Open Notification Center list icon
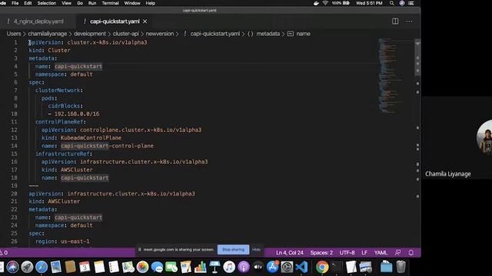492x276 pixels. click(411, 3)
